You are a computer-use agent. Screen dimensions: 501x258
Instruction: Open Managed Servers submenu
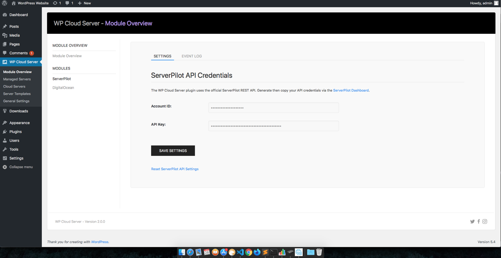point(17,79)
